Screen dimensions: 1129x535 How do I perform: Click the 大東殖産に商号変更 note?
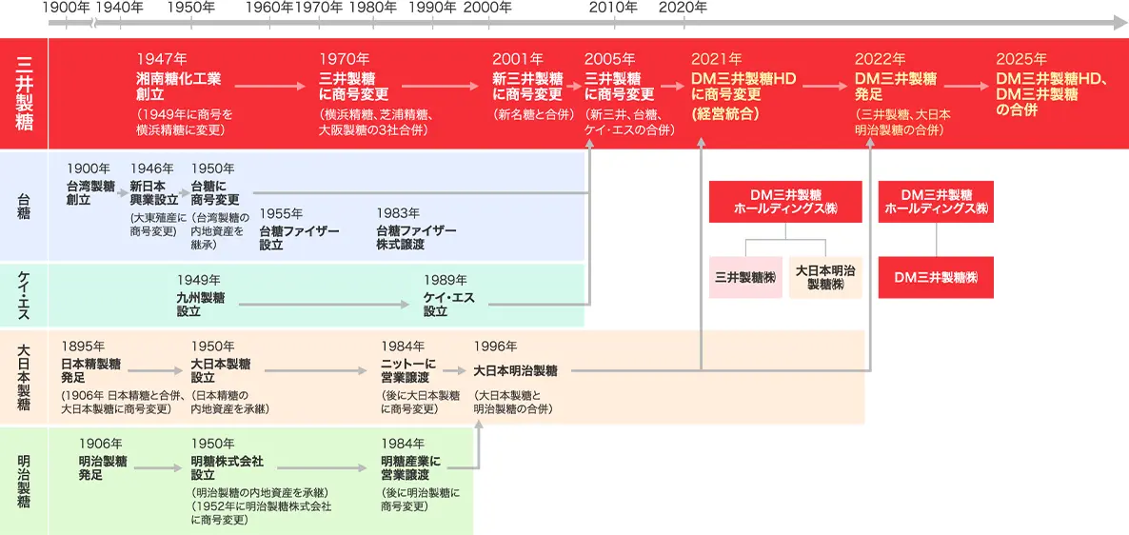pos(158,224)
